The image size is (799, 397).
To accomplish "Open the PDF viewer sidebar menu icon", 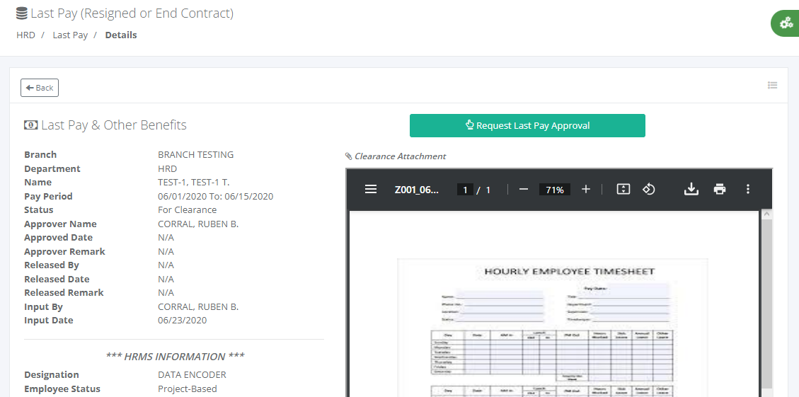I will 371,190.
